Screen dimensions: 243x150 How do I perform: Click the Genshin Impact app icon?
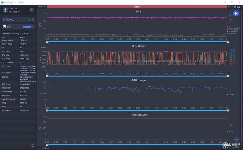point(4,26)
